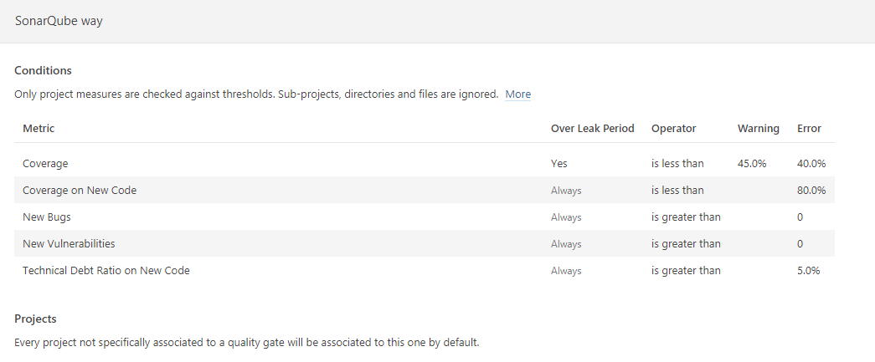Viewport: 875px width, 362px height.
Task: Click the Operator column header
Action: [x=673, y=129]
